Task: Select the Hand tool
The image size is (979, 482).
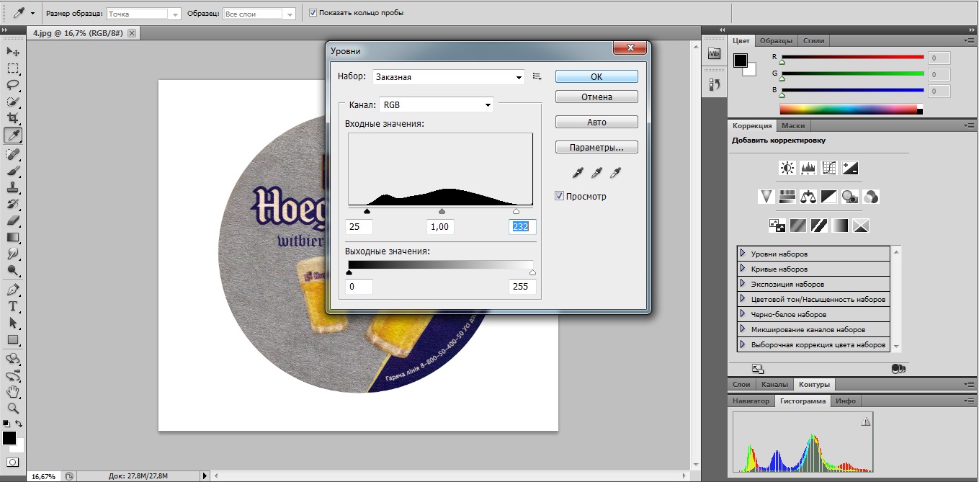Action: point(13,391)
